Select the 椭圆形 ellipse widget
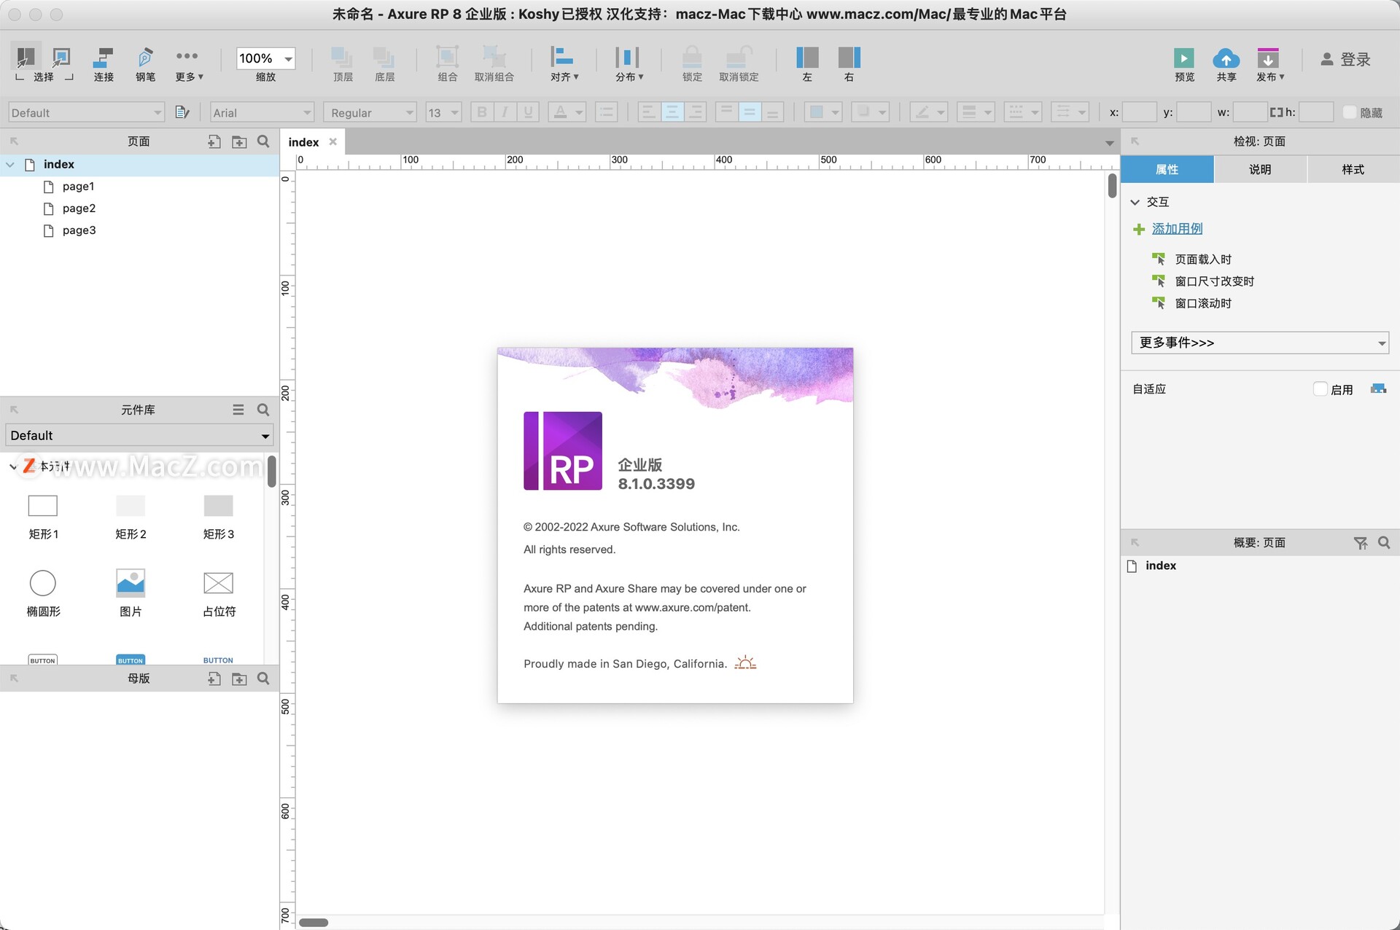The image size is (1400, 930). pos(43,593)
